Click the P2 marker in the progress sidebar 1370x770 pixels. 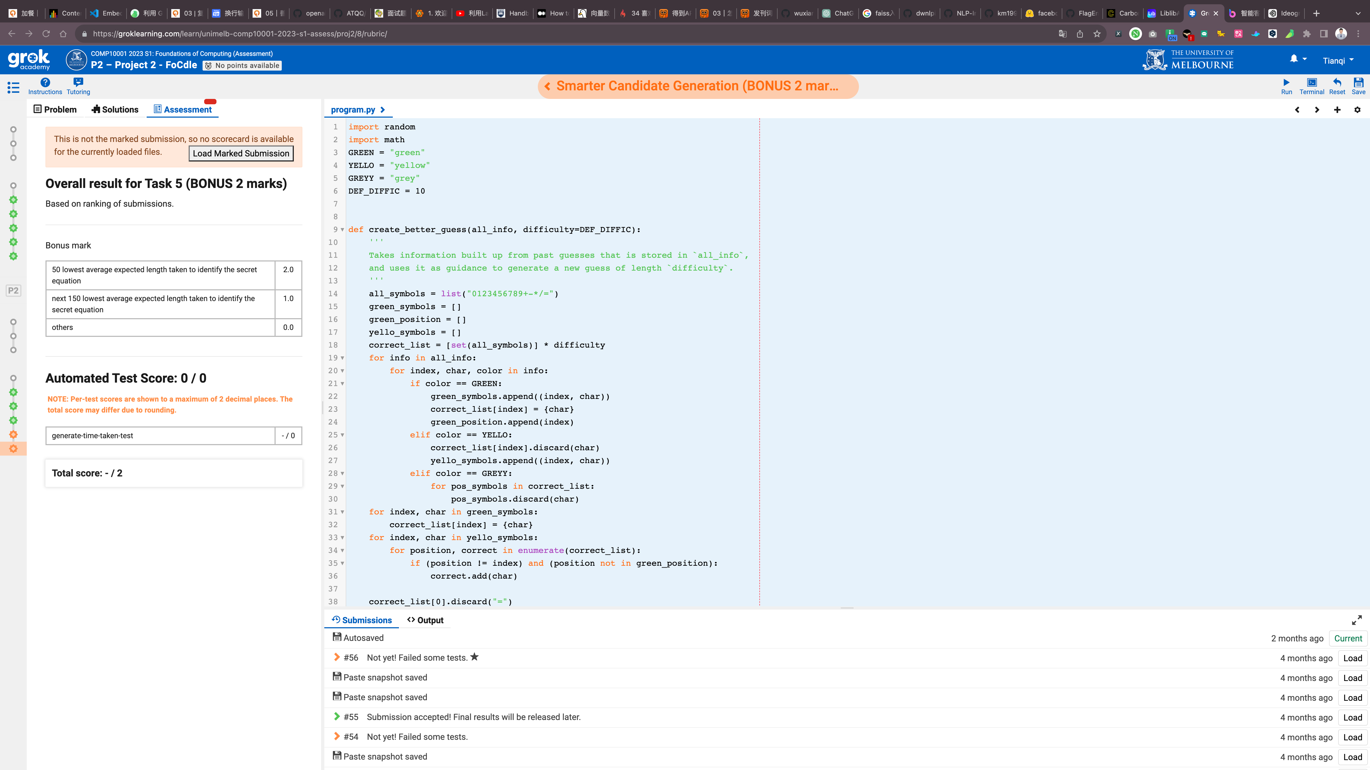click(13, 291)
